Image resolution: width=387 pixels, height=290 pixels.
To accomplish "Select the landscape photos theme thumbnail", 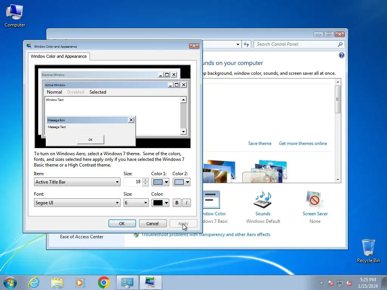I will coord(219,171).
